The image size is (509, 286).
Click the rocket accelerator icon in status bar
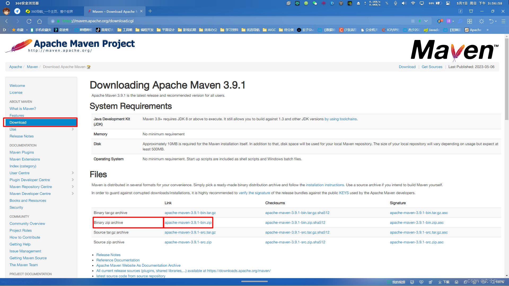pyautogui.click(x=430, y=282)
